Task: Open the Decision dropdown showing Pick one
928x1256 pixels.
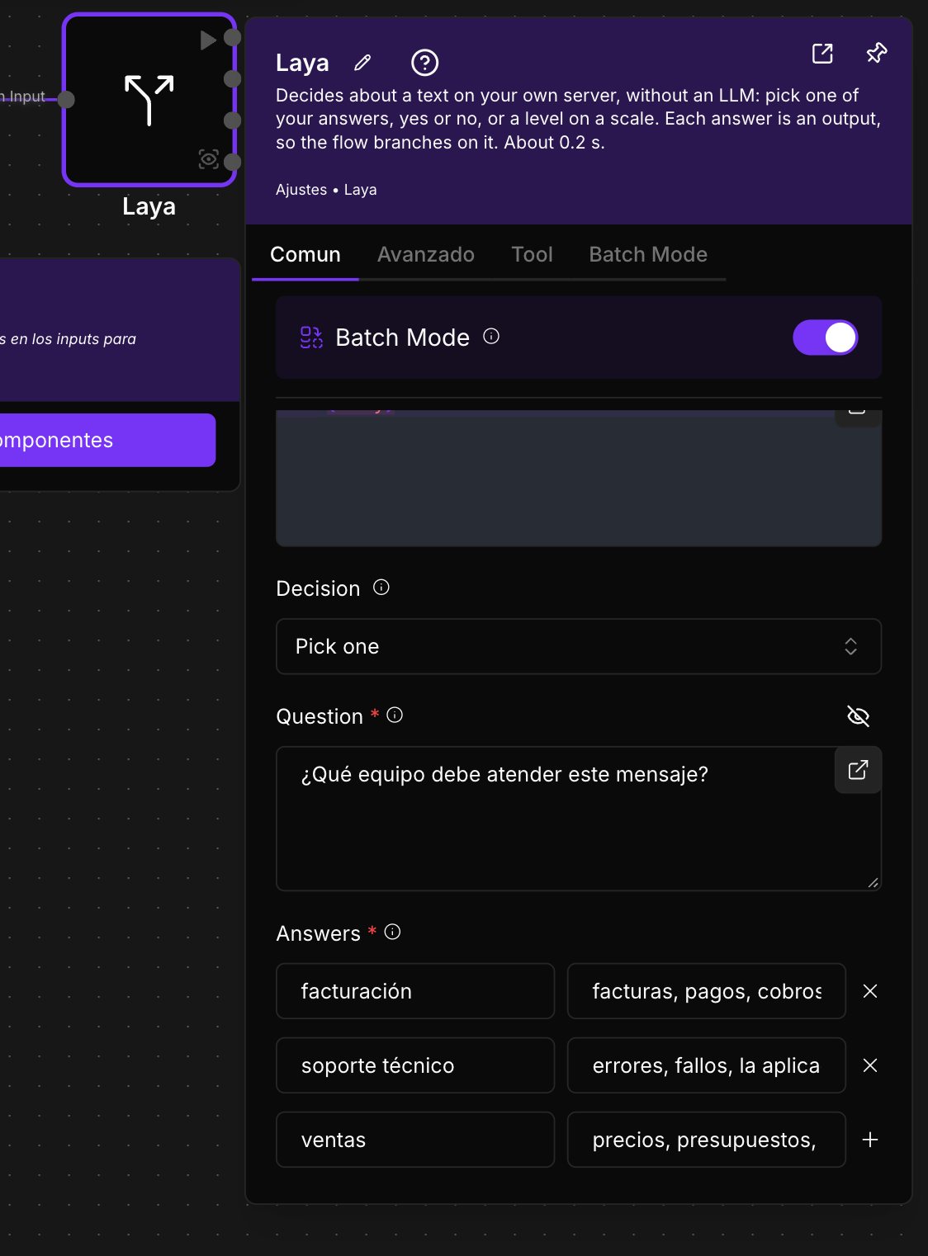Action: (579, 646)
